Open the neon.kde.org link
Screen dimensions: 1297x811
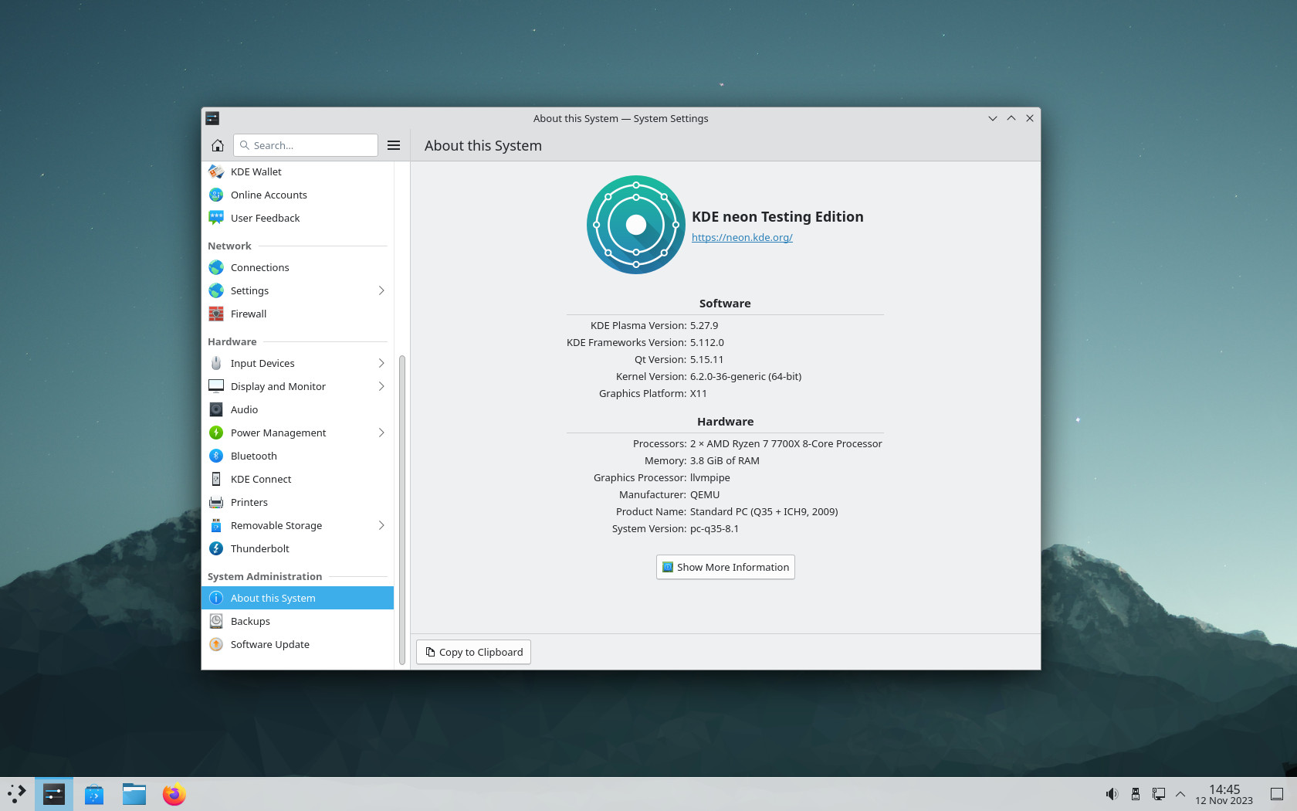click(x=742, y=237)
